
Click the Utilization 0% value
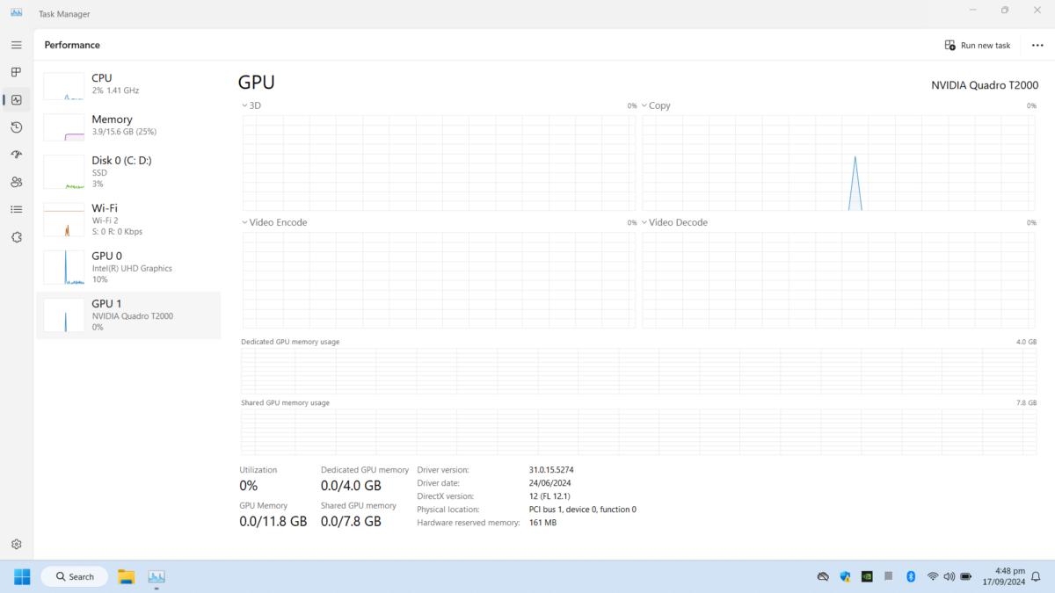click(x=249, y=485)
